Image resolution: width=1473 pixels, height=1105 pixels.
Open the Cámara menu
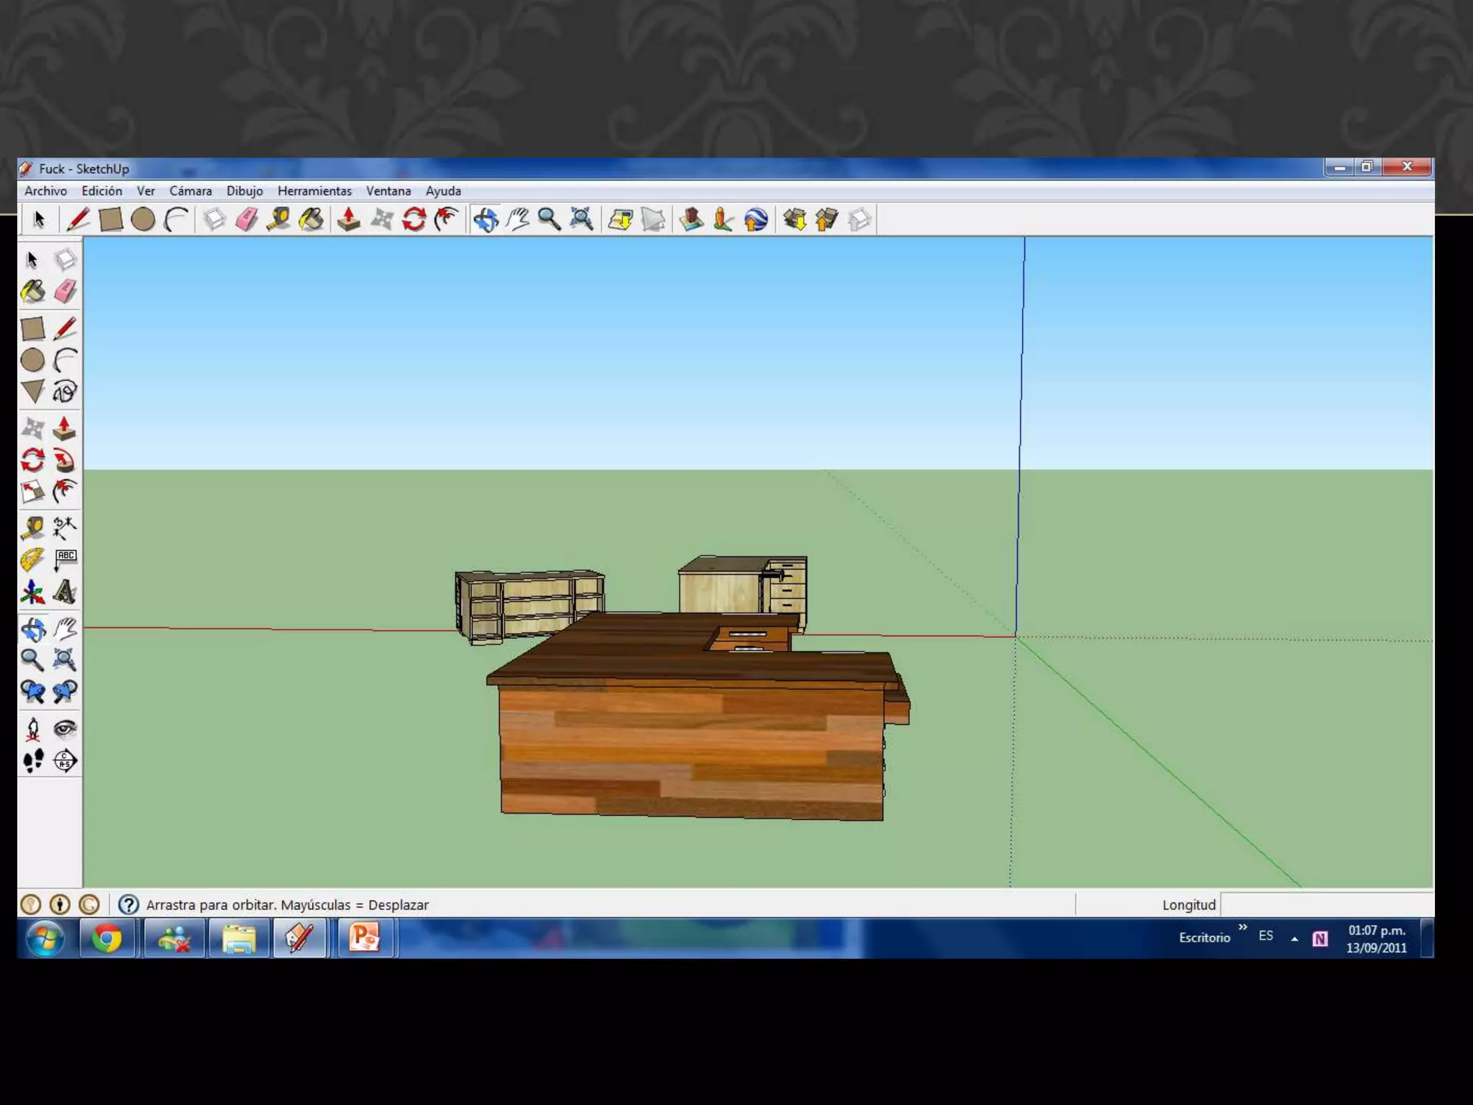[190, 191]
